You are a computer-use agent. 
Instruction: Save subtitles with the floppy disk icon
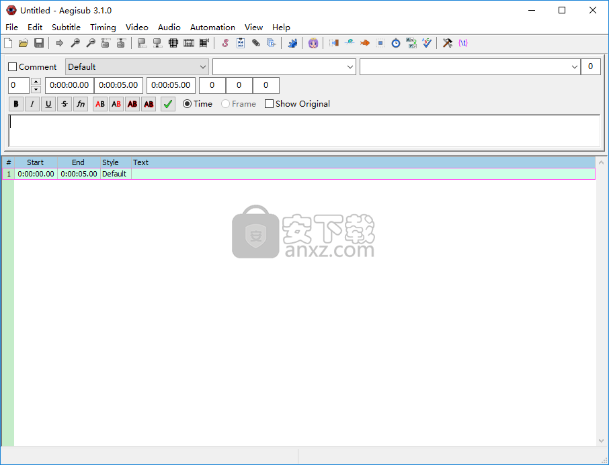pos(39,43)
